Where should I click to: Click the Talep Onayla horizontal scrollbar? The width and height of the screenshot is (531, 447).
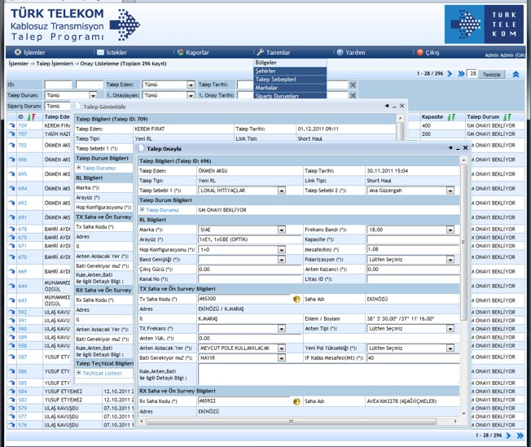pos(291,421)
